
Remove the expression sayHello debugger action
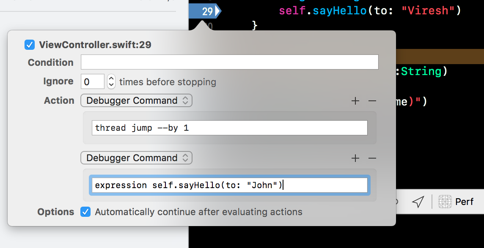tap(372, 158)
